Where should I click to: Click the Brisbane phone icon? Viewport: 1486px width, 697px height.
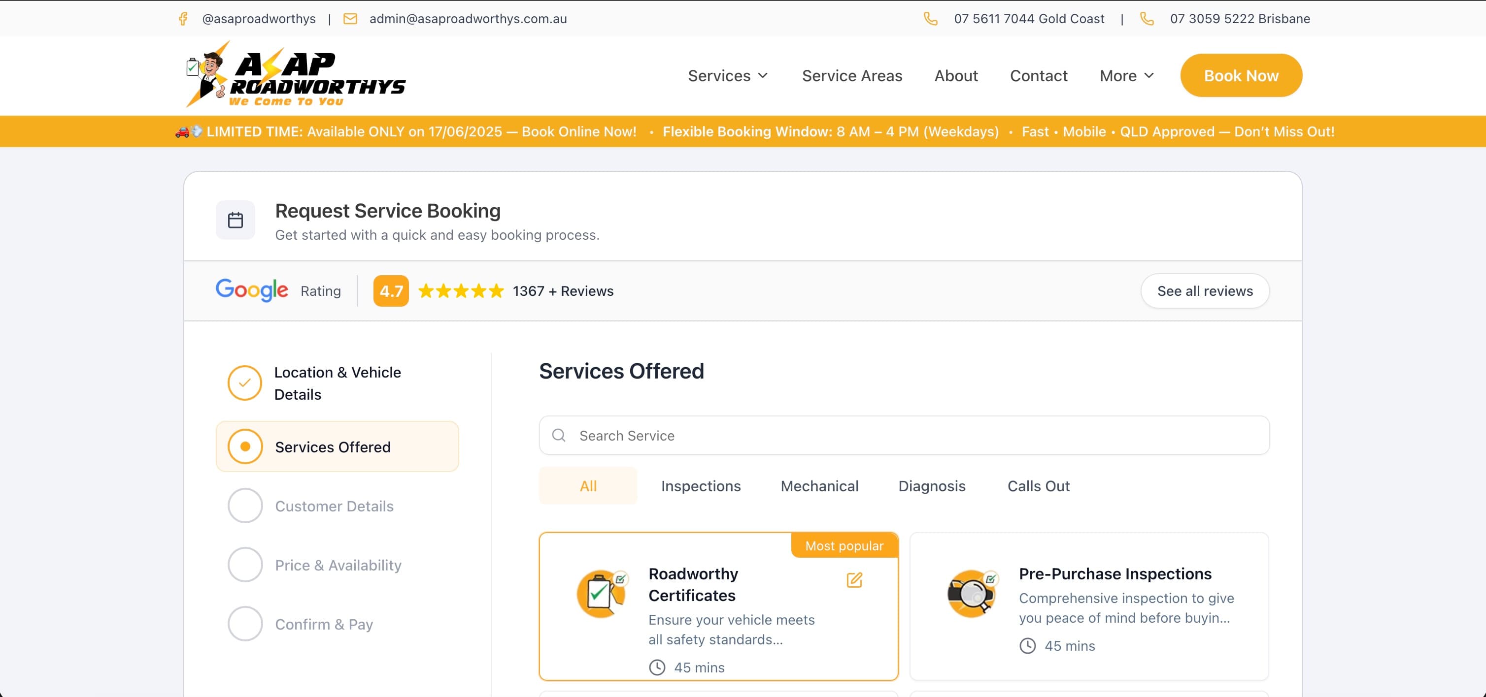pyautogui.click(x=1147, y=19)
